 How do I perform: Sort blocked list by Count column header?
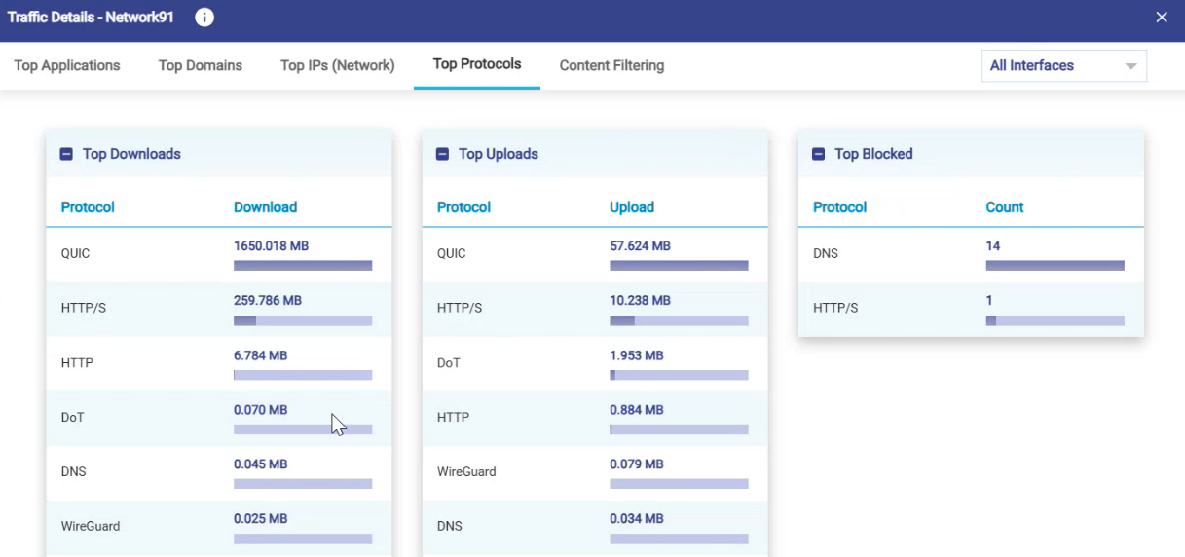tap(1004, 207)
